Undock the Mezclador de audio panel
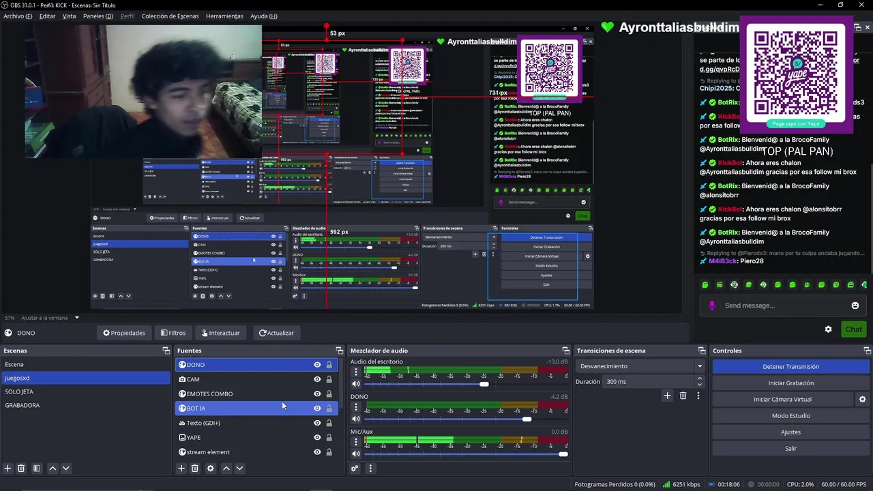 click(x=565, y=351)
